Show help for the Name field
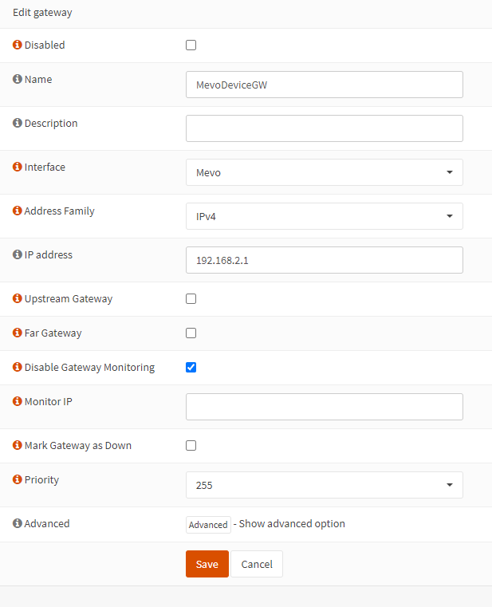 tap(18, 80)
